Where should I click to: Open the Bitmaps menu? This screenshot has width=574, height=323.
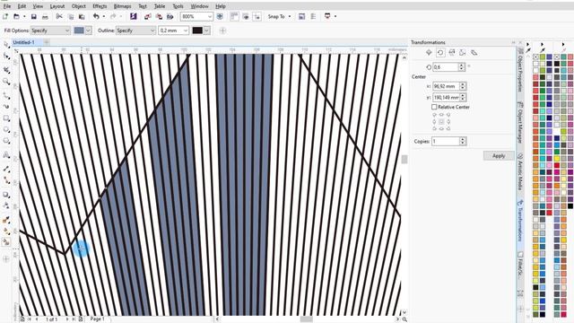coord(122,6)
